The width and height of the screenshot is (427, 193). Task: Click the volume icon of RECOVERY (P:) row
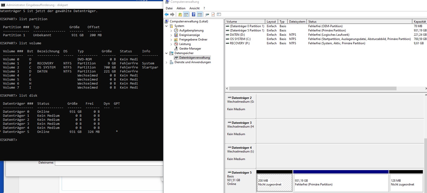227,43
